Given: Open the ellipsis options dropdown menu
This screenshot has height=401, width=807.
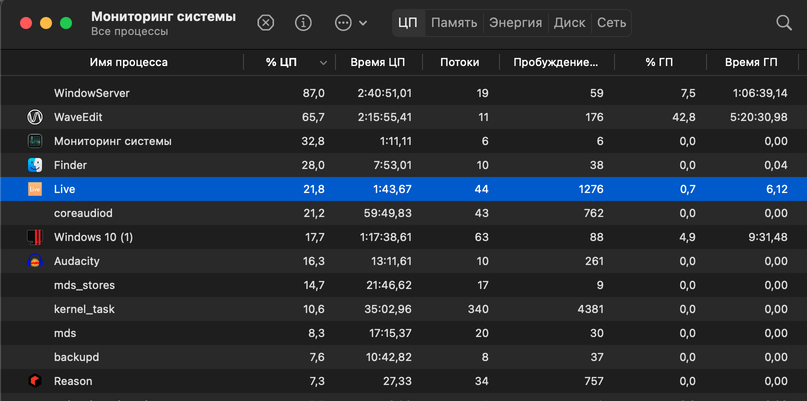Looking at the screenshot, I should (x=350, y=22).
